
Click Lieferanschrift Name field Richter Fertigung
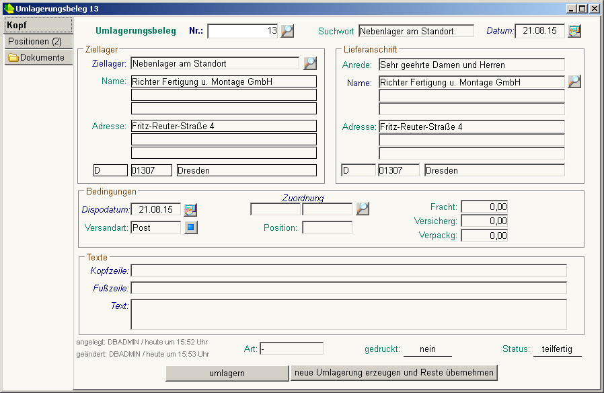click(471, 82)
